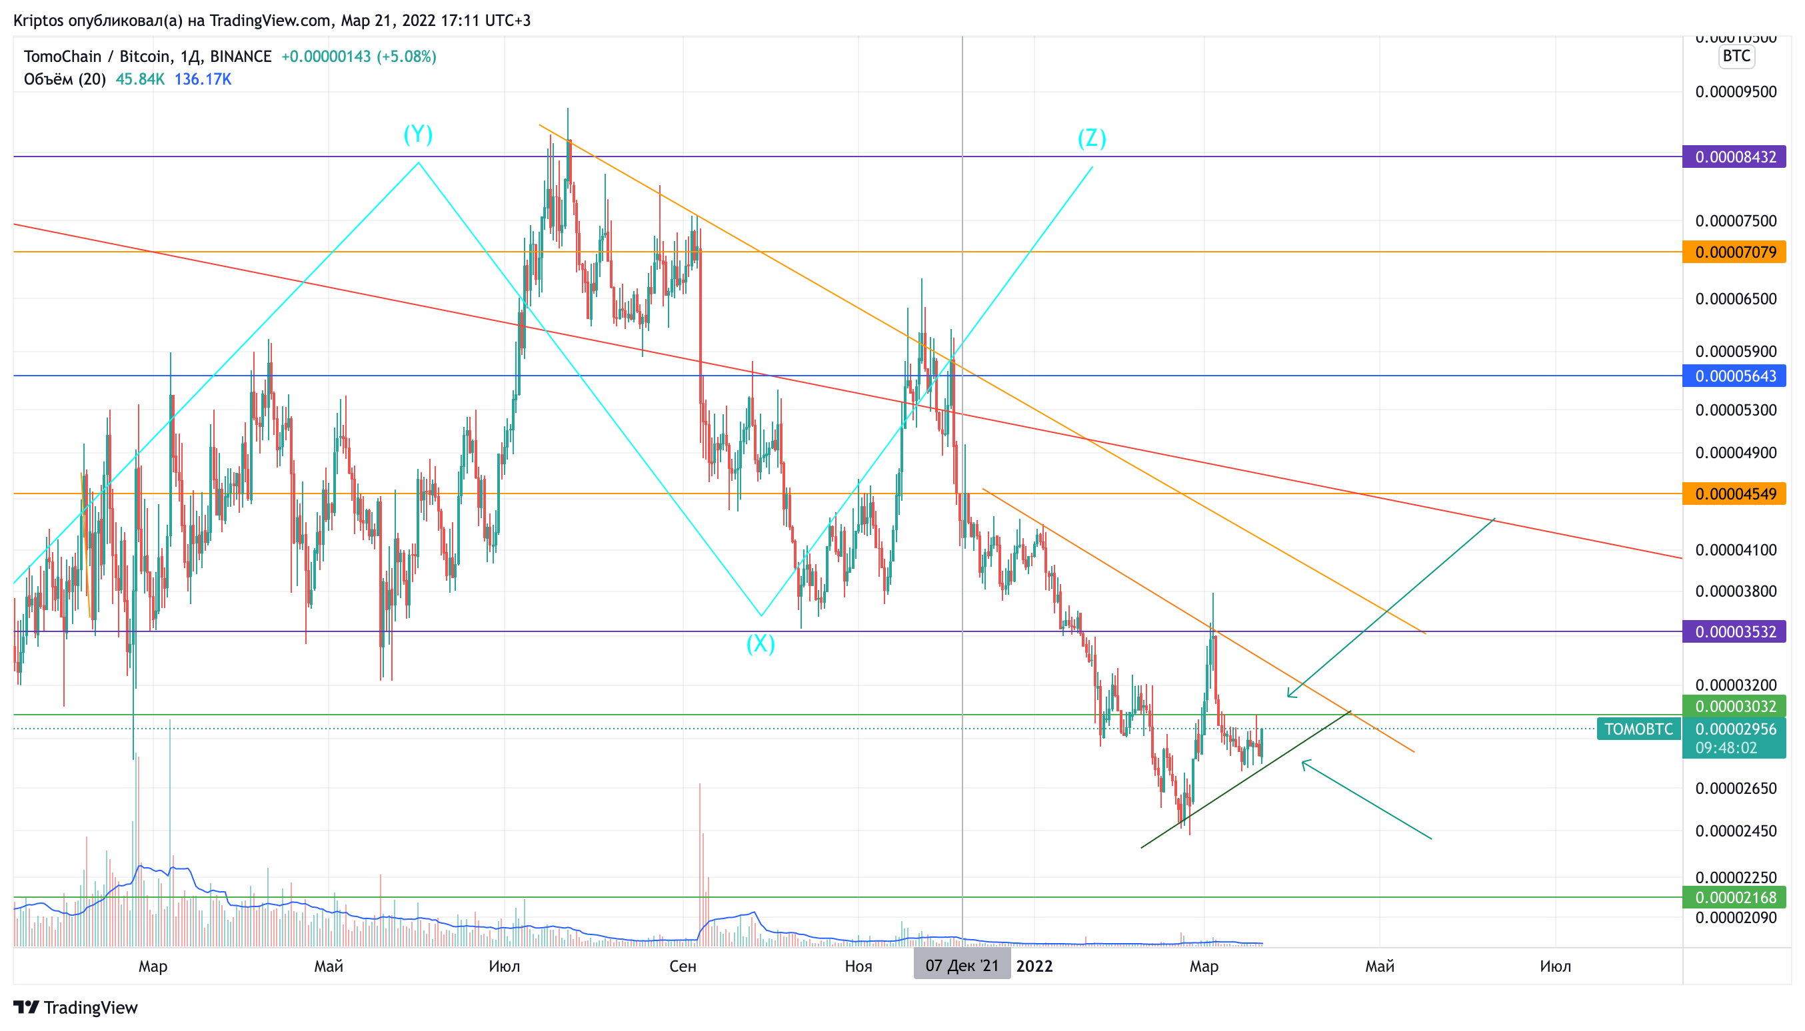Click the TOMOBTC ticker tag
This screenshot has width=1805, height=1031.
[1638, 729]
